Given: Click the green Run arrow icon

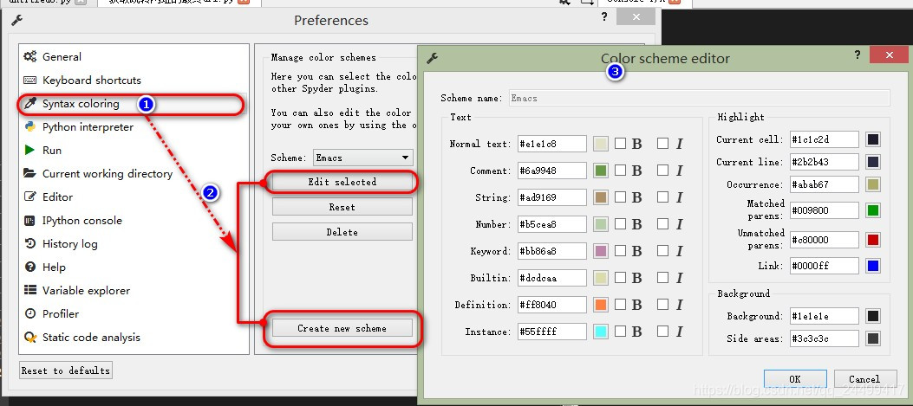Looking at the screenshot, I should click(29, 150).
